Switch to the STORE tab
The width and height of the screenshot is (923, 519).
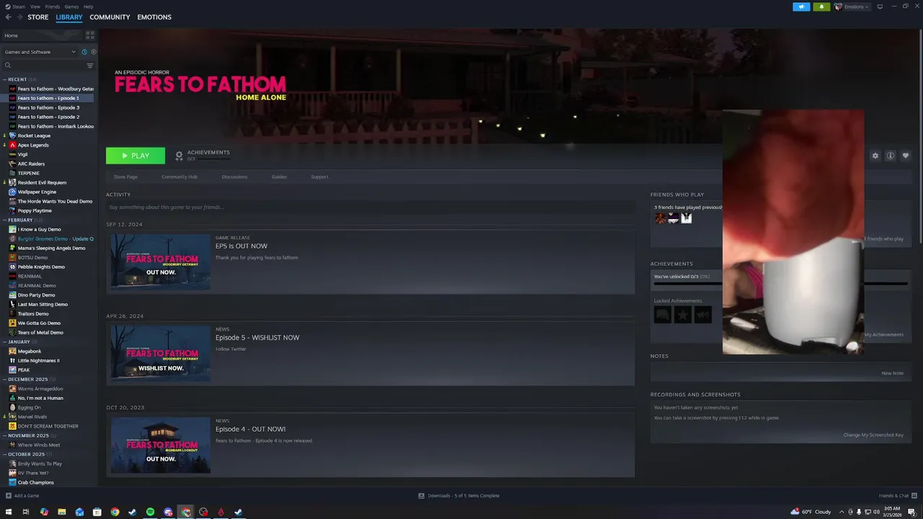(x=38, y=17)
